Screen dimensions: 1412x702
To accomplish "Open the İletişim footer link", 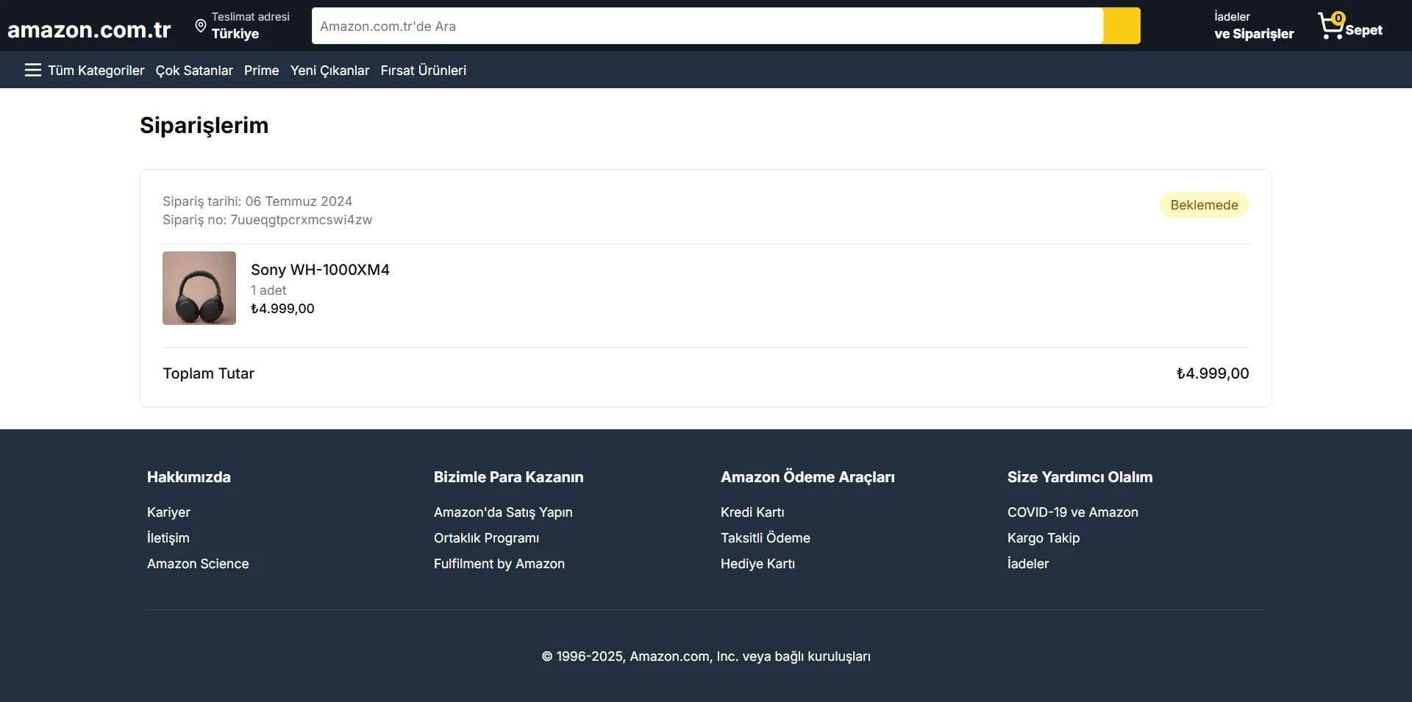I will (x=168, y=538).
